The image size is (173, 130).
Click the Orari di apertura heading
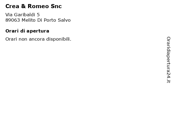(27, 31)
